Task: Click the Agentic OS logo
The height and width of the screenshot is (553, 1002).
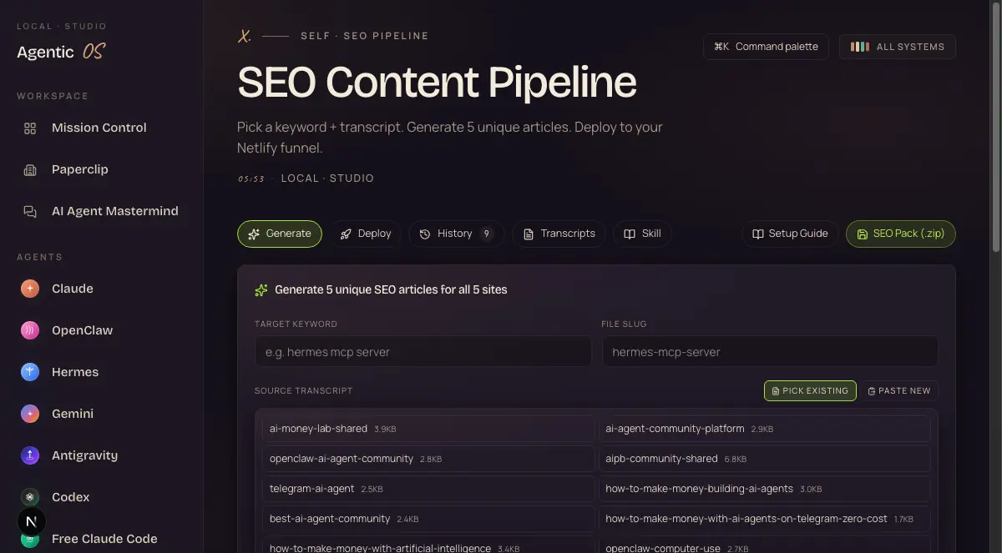Action: pyautogui.click(x=61, y=52)
